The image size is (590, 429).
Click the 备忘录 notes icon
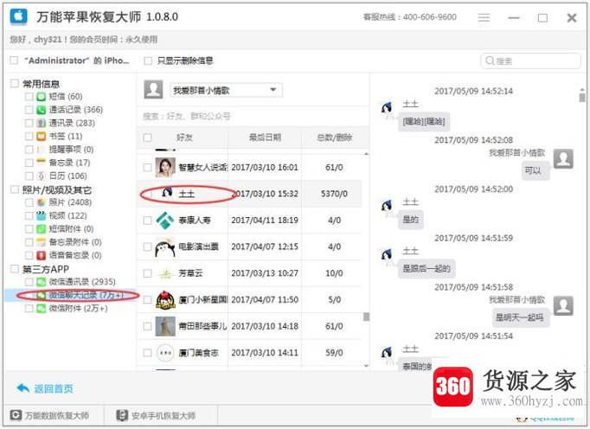41,163
